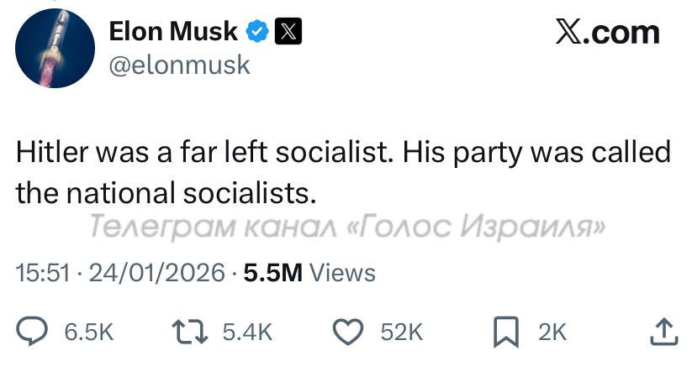Click the repost arrows icon
This screenshot has height=377, width=692.
click(x=190, y=332)
